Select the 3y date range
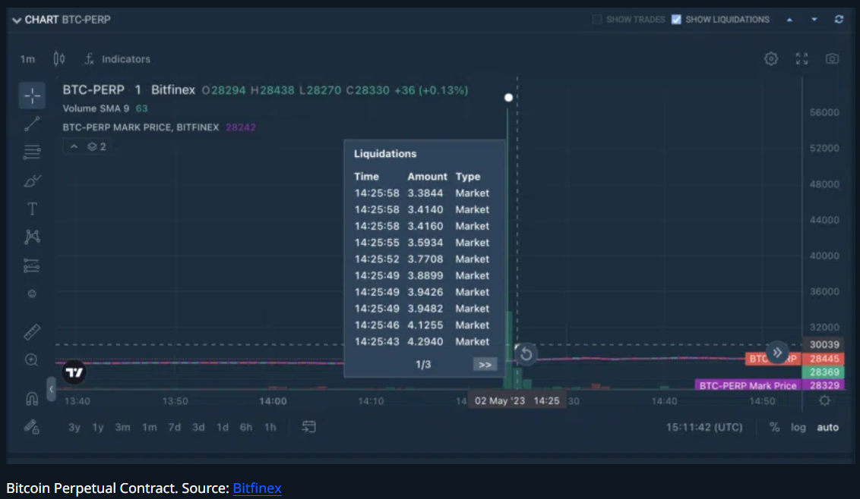Screen dimensions: 860x499 pyautogui.click(x=74, y=427)
